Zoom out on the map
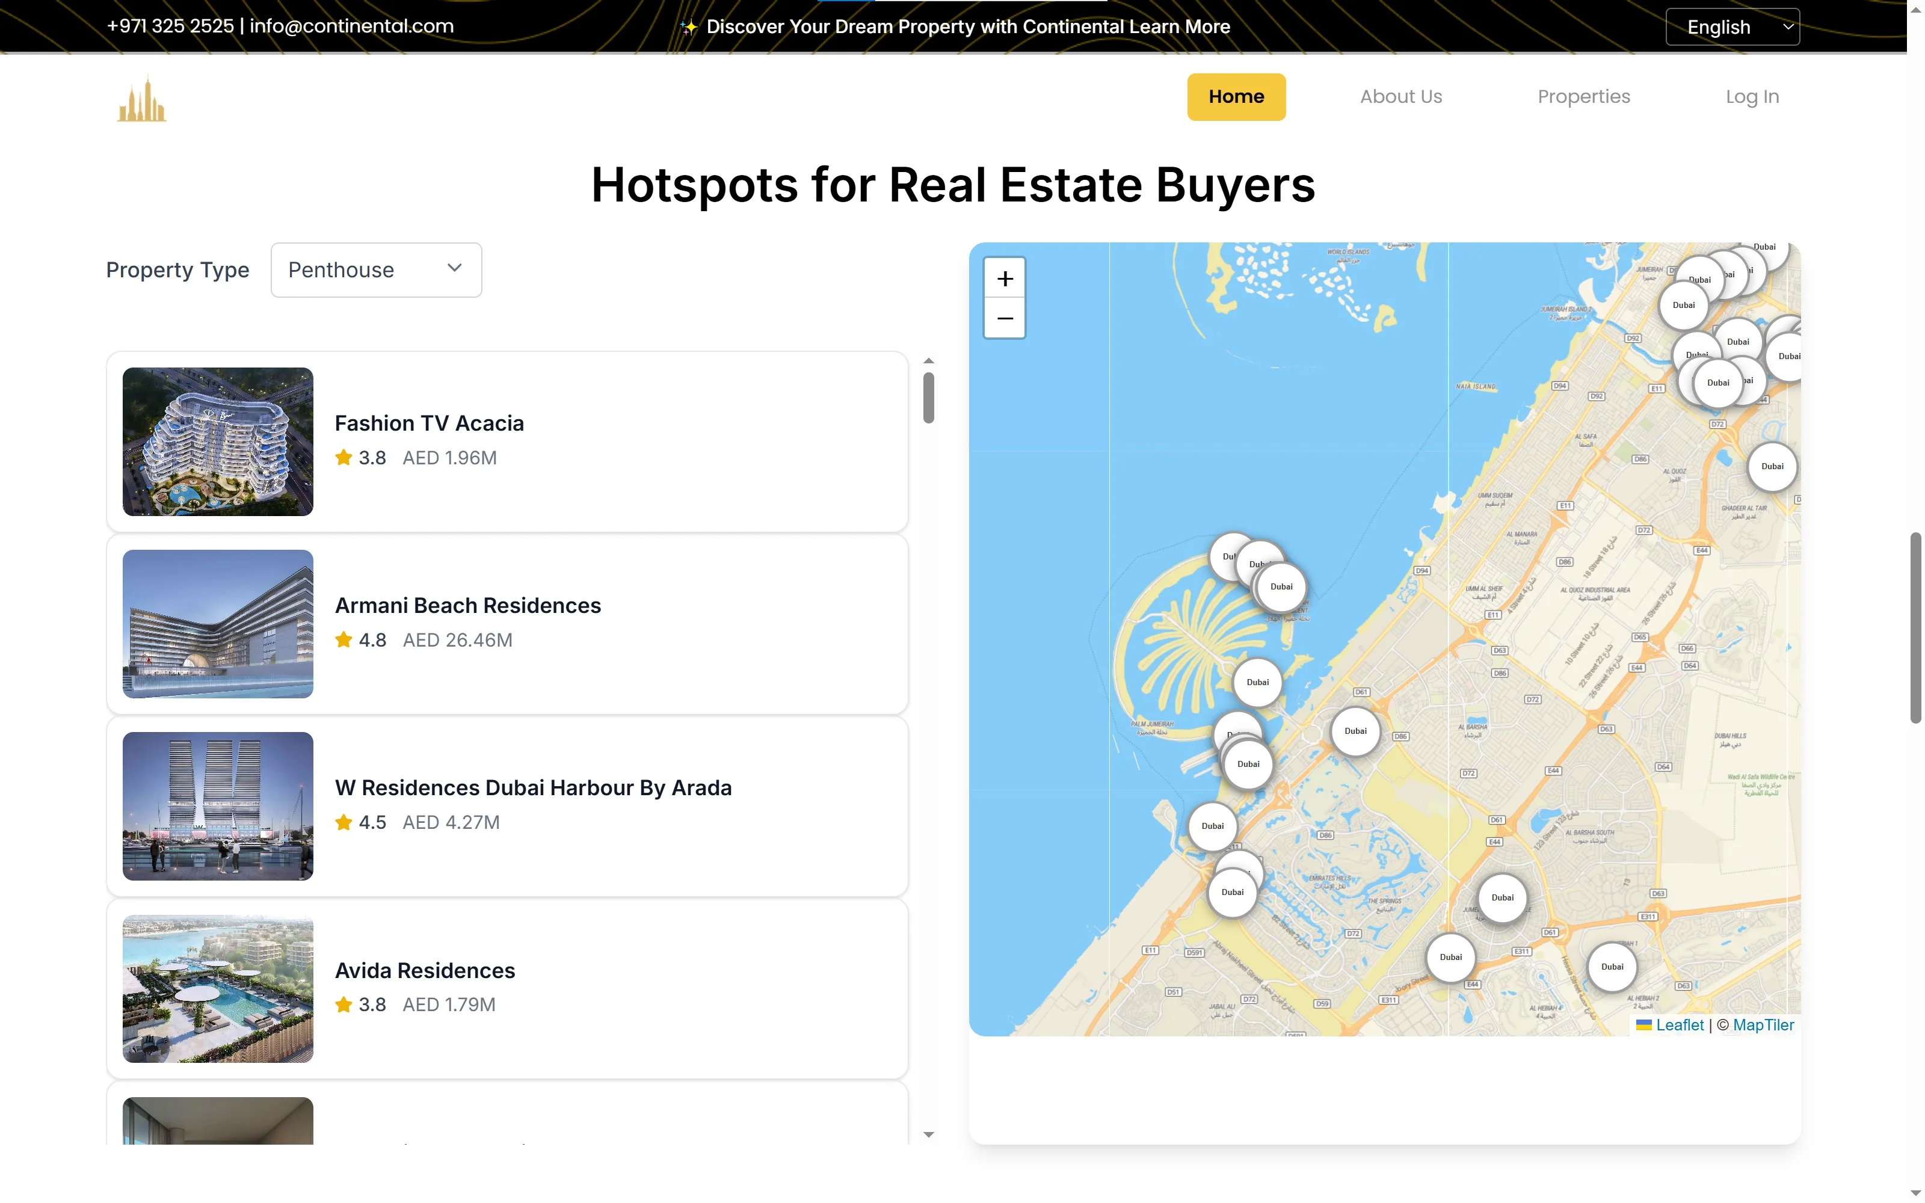The height and width of the screenshot is (1203, 1925). pyautogui.click(x=1004, y=318)
